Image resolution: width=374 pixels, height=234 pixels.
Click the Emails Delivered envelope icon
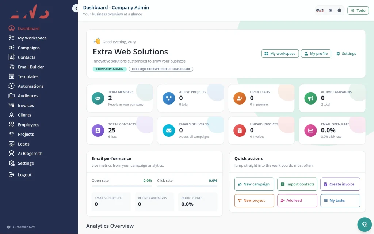click(x=169, y=131)
